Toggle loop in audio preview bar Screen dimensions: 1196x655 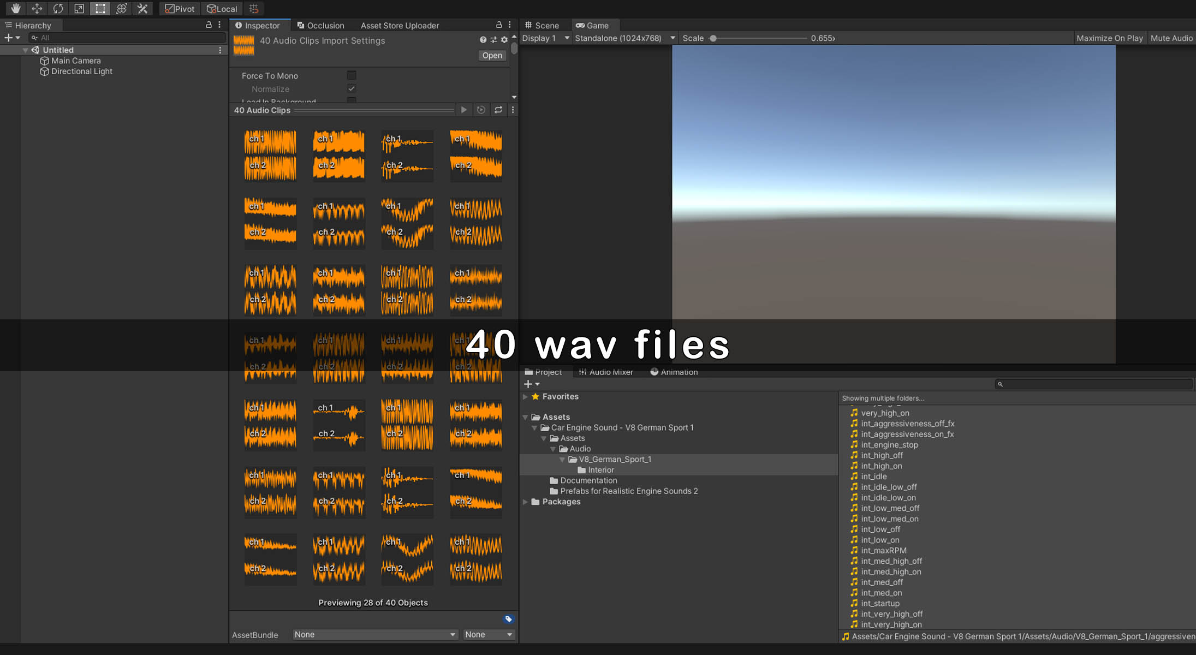[x=498, y=110]
